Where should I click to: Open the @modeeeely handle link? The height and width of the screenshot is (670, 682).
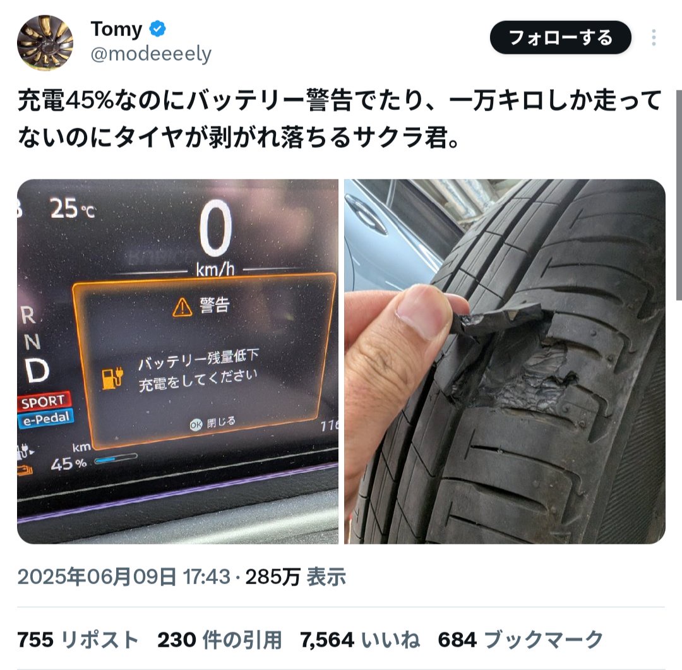151,54
